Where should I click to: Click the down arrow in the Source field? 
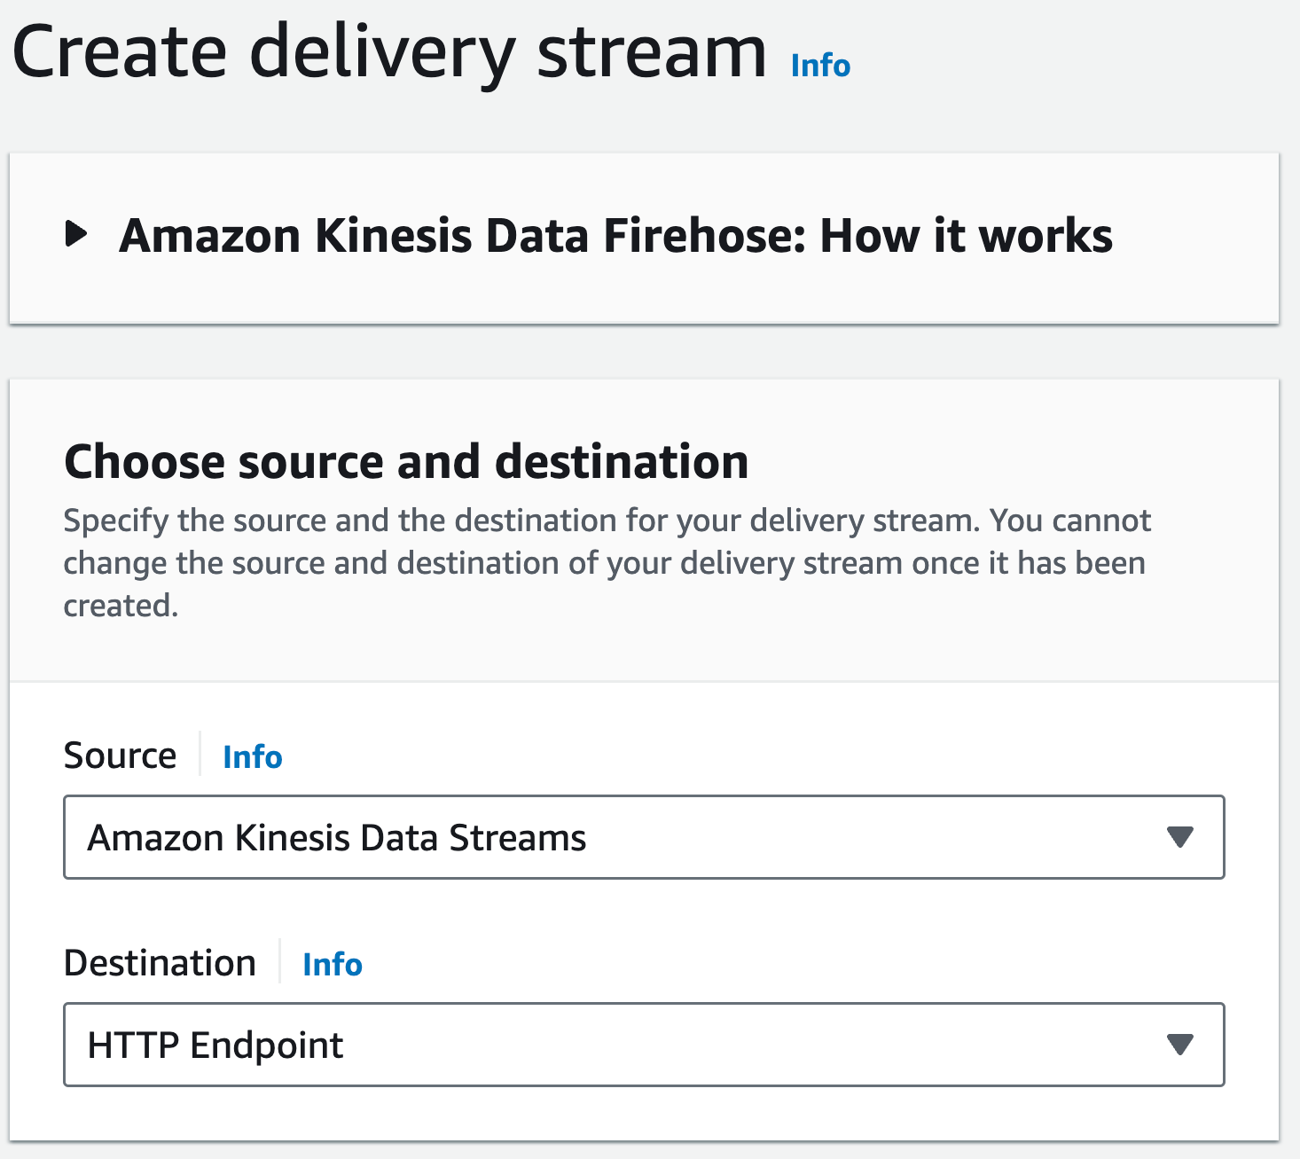(x=1179, y=837)
